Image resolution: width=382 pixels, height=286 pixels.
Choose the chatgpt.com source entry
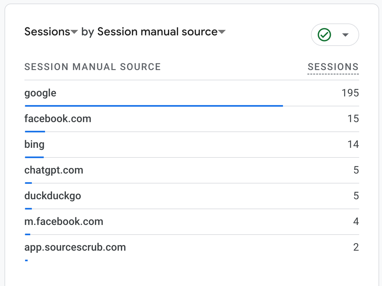(54, 170)
